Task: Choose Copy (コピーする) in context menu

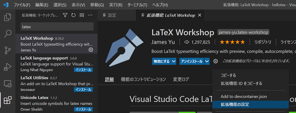Action: [250, 75]
